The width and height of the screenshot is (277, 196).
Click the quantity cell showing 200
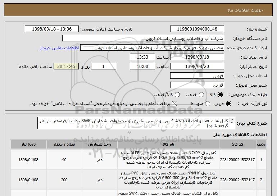tap(64, 180)
